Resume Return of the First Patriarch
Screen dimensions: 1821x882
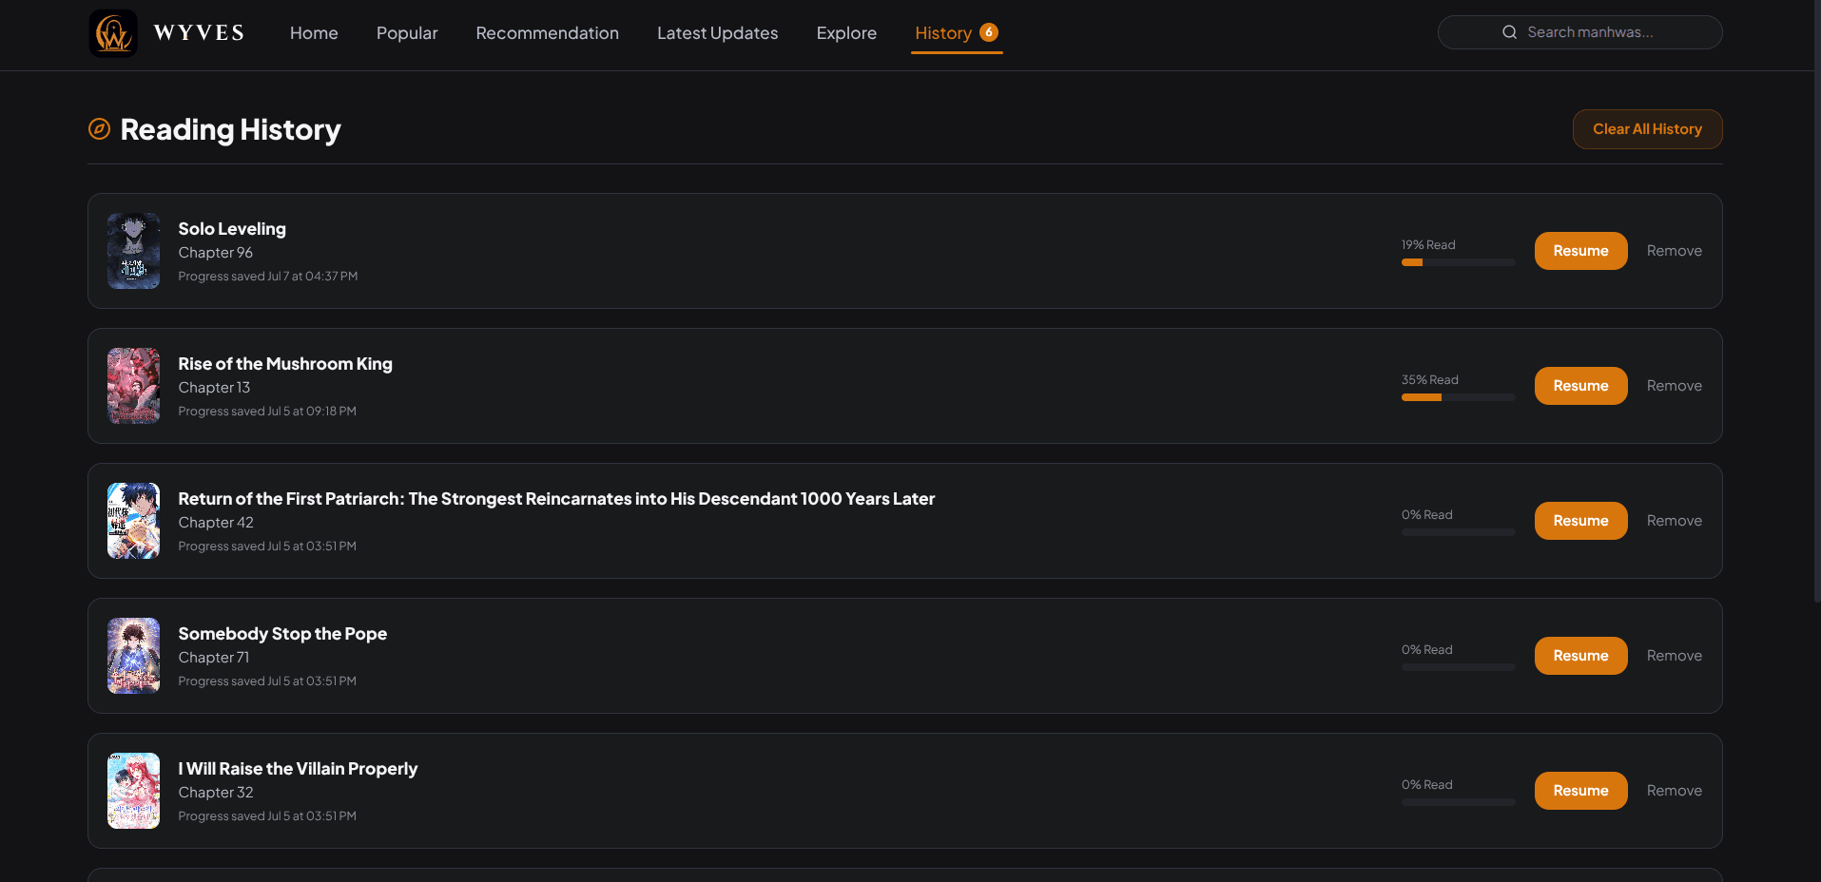click(1580, 521)
